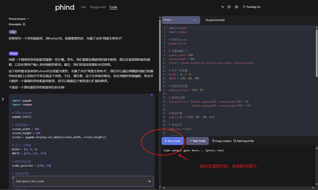This screenshot has width=318, height=190.
Task: Click the checkmark icon in Test Code
Action: click(191, 141)
